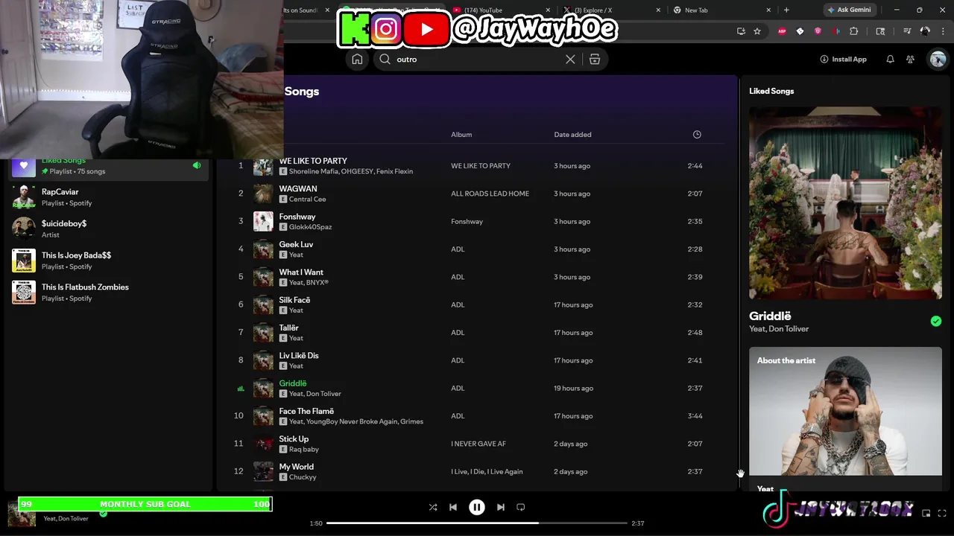Open the ABP extension icon
The image size is (954, 536).
coord(782,31)
